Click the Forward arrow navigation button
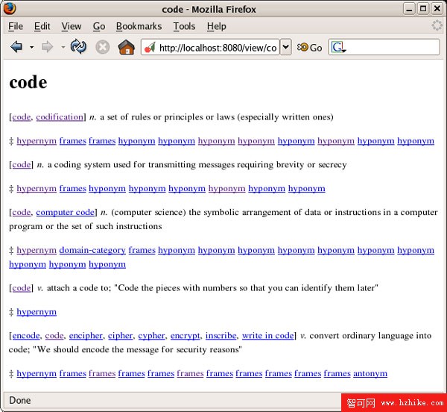 tap(48, 47)
